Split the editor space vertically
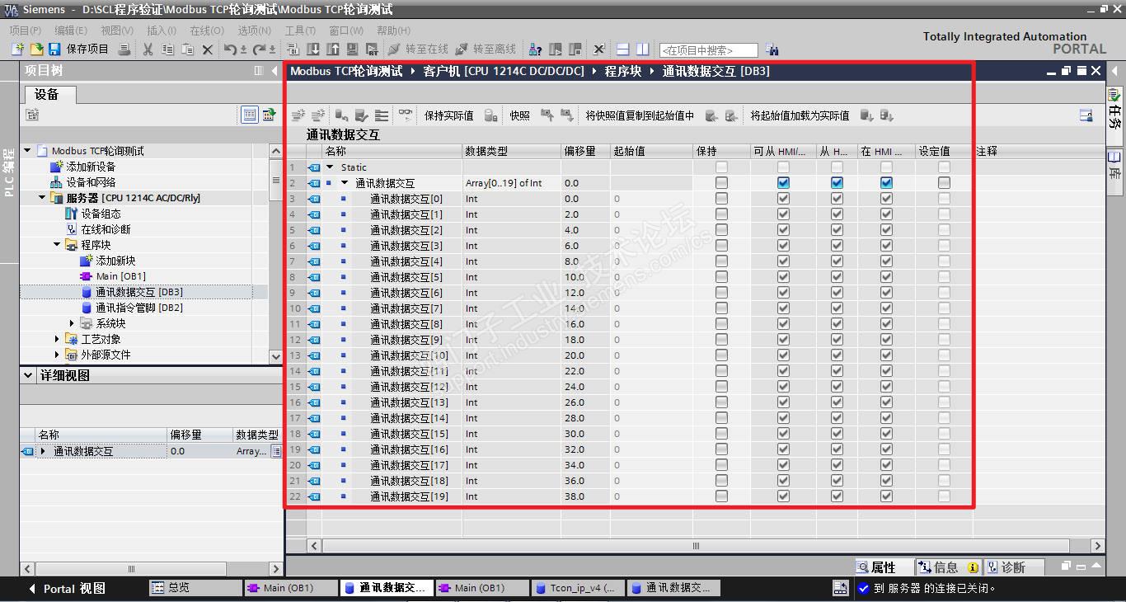Image resolution: width=1126 pixels, height=602 pixels. [x=643, y=49]
